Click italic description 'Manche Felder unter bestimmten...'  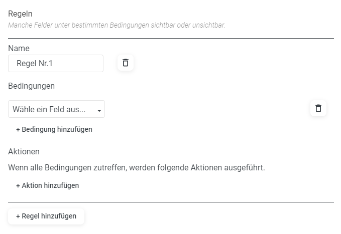point(117,25)
